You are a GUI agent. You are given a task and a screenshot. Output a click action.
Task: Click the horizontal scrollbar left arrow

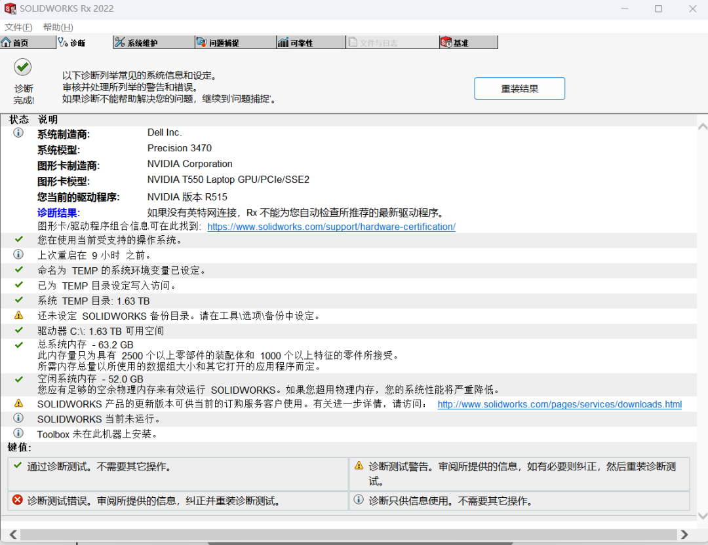pyautogui.click(x=13, y=535)
